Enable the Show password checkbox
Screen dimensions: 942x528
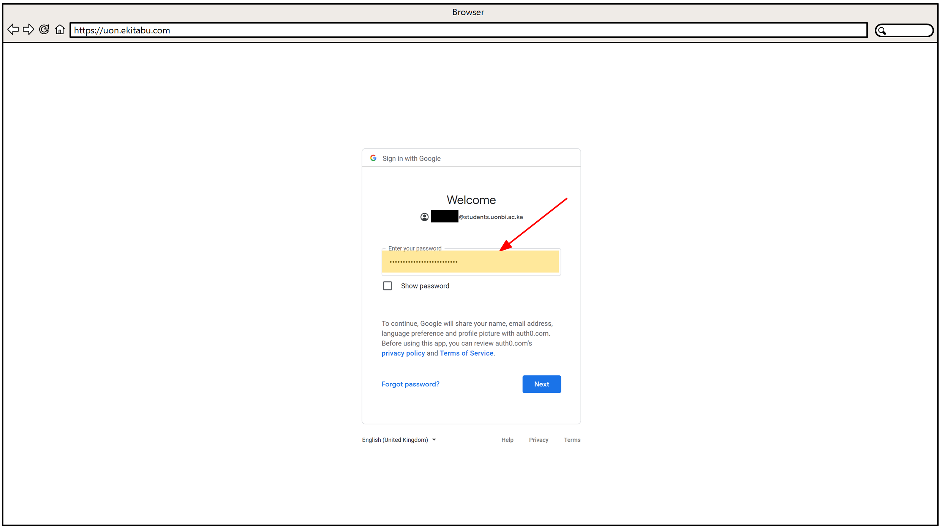[387, 285]
